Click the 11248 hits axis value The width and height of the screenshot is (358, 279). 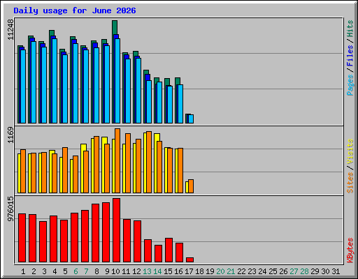click(10, 29)
